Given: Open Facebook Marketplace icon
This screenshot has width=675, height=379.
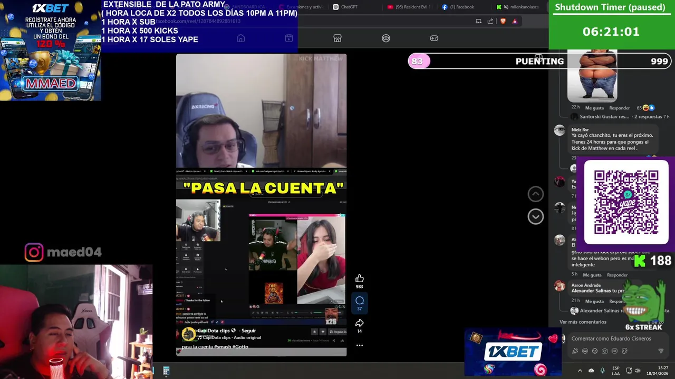Looking at the screenshot, I should [x=337, y=38].
